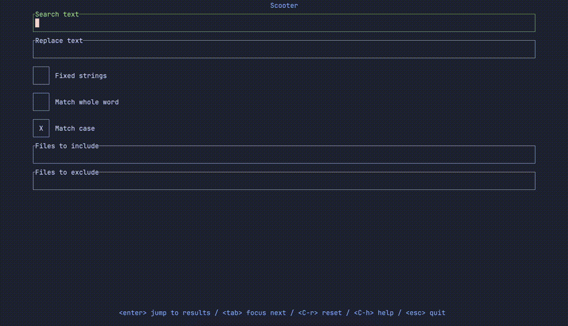Click '<C-r> reset' hint

pos(320,313)
